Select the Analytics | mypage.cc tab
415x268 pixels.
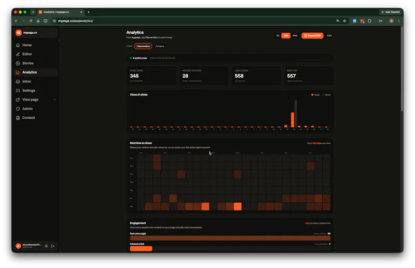pos(61,12)
